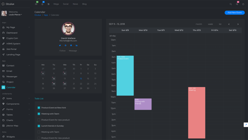Expand the My Page sidebar menu
Viewport: 248px width, 140px height.
[16, 27]
